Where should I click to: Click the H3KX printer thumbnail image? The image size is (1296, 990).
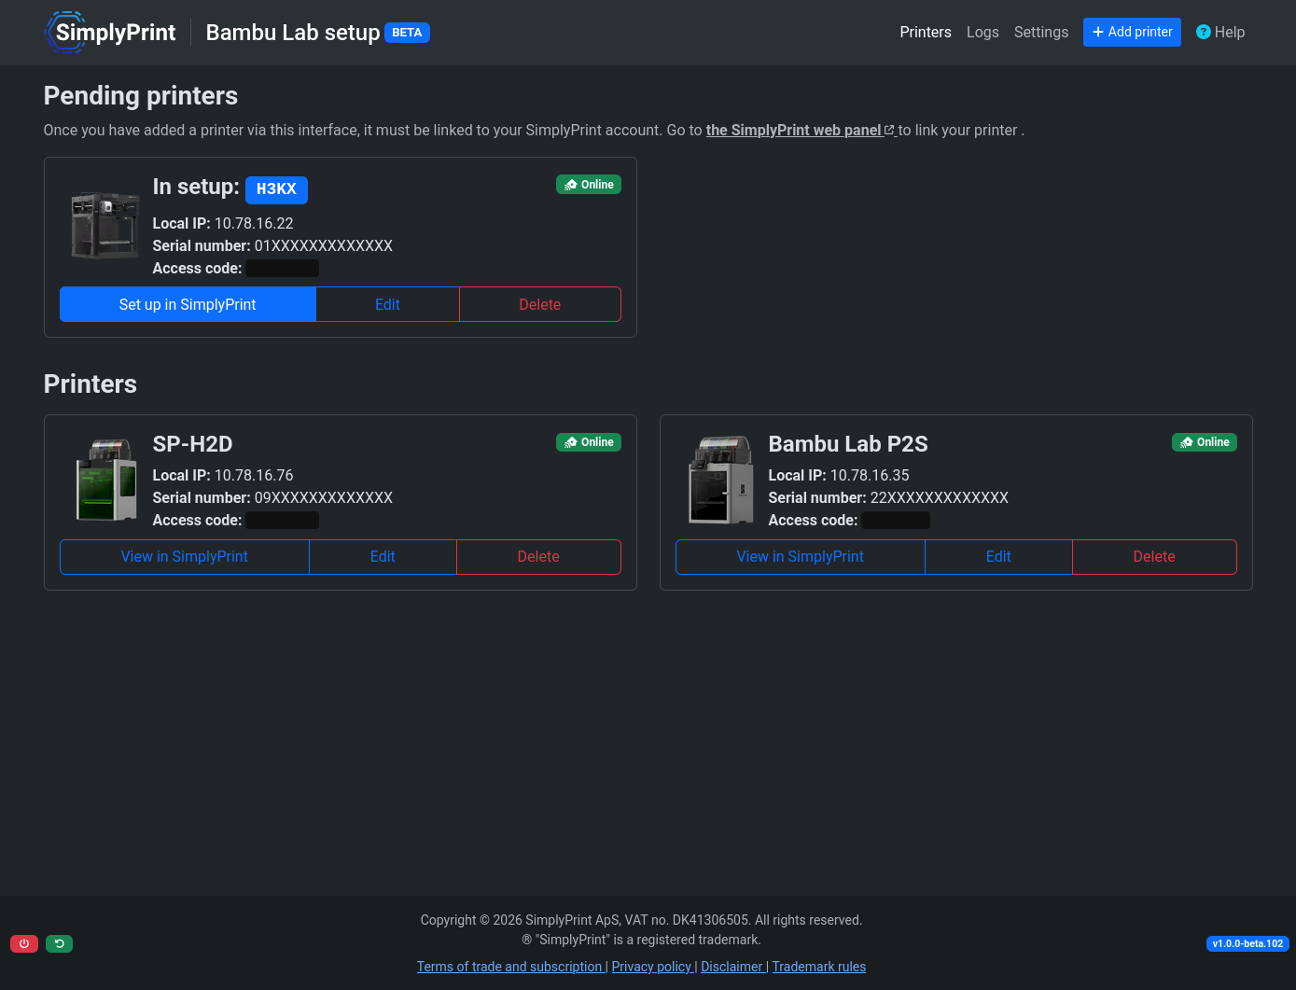[105, 224]
